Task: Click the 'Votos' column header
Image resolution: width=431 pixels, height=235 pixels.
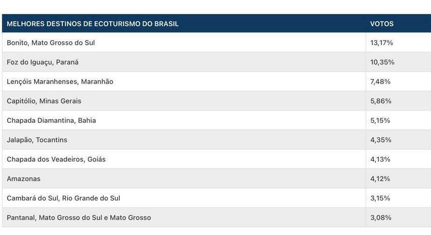Action: [x=382, y=24]
